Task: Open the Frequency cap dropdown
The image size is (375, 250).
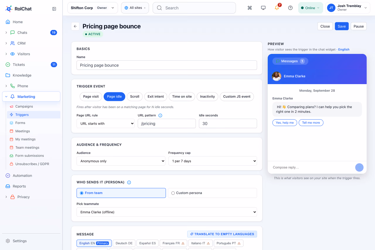Action: click(x=213, y=161)
